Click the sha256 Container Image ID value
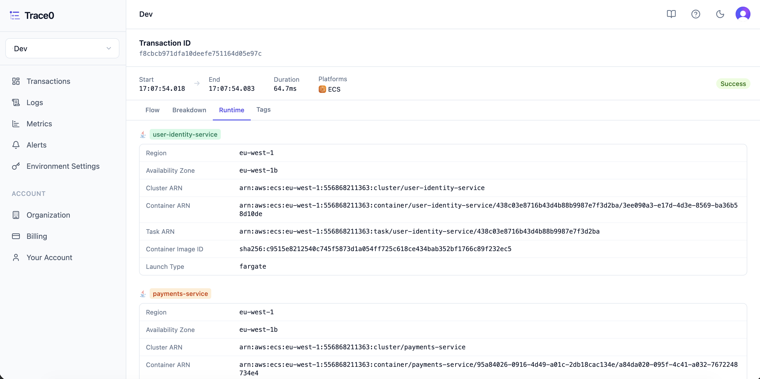Image resolution: width=760 pixels, height=379 pixels. (x=375, y=249)
